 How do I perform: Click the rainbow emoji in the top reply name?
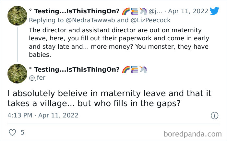125,11
